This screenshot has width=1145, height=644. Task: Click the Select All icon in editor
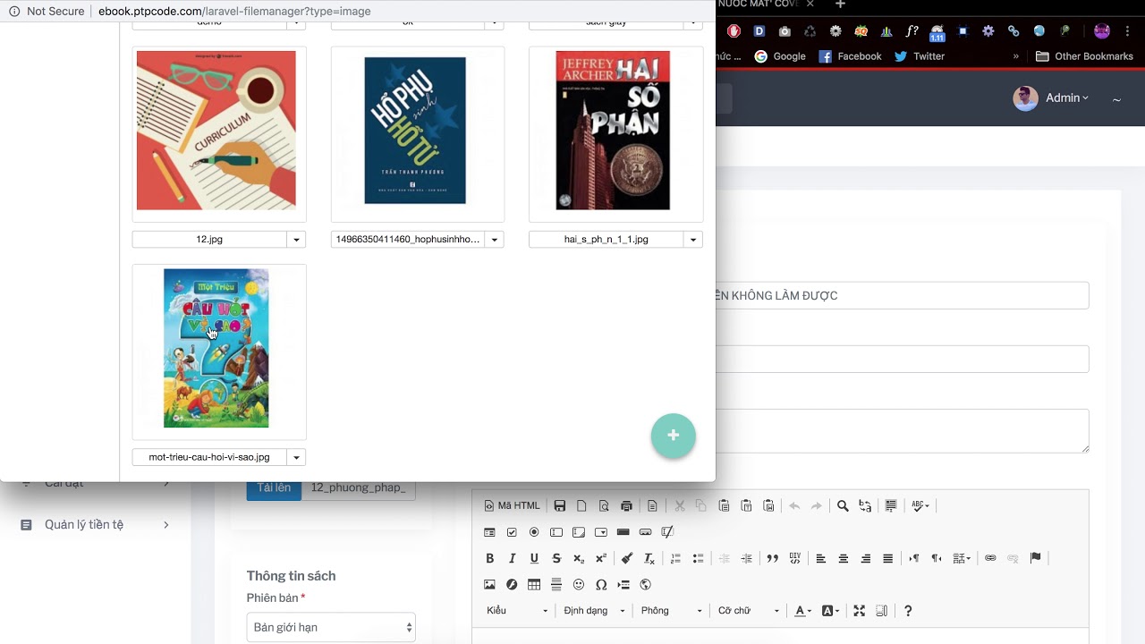tap(891, 506)
